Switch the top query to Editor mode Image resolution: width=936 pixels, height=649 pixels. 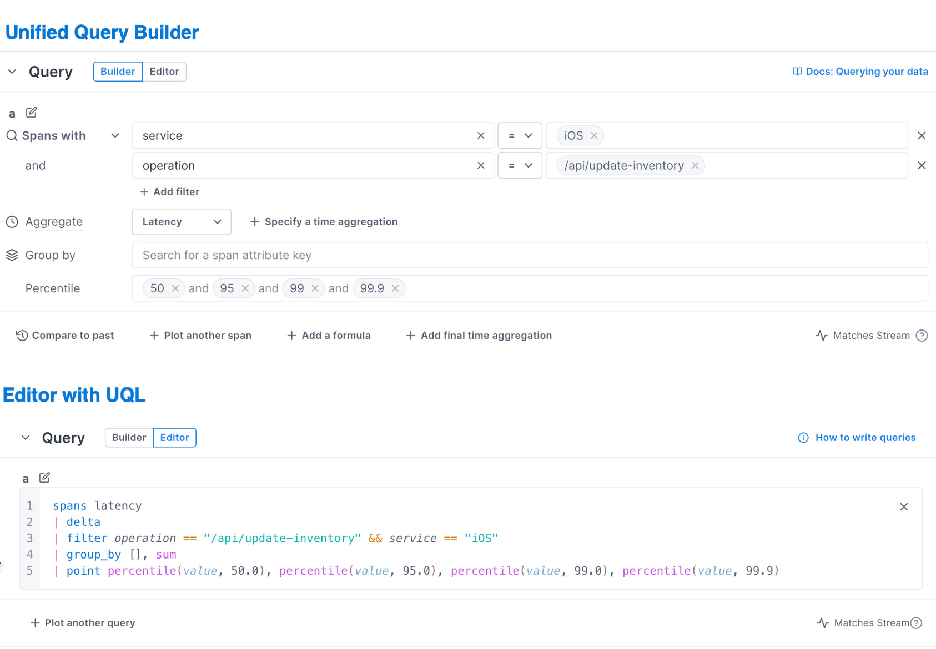pyautogui.click(x=164, y=71)
